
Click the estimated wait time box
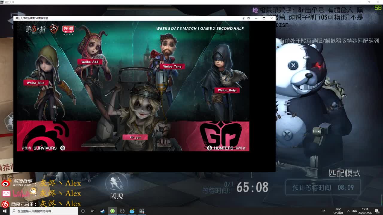[323, 188]
